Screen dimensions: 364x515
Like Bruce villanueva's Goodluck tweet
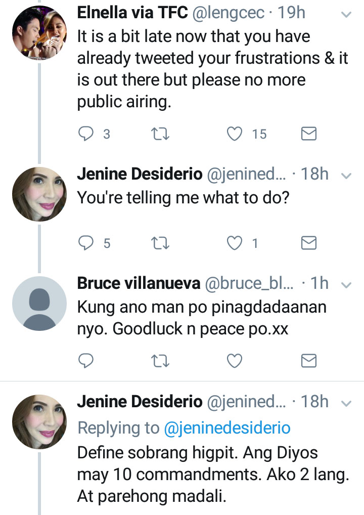[x=234, y=360]
